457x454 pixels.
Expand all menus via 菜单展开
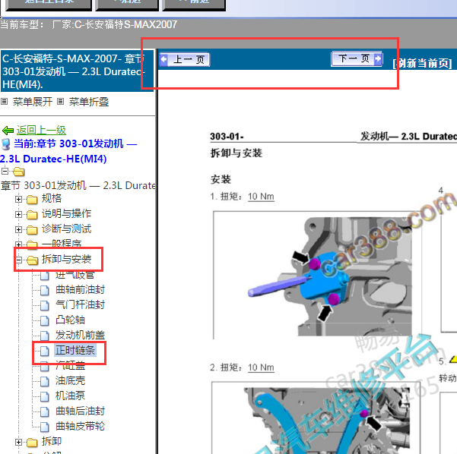click(33, 102)
